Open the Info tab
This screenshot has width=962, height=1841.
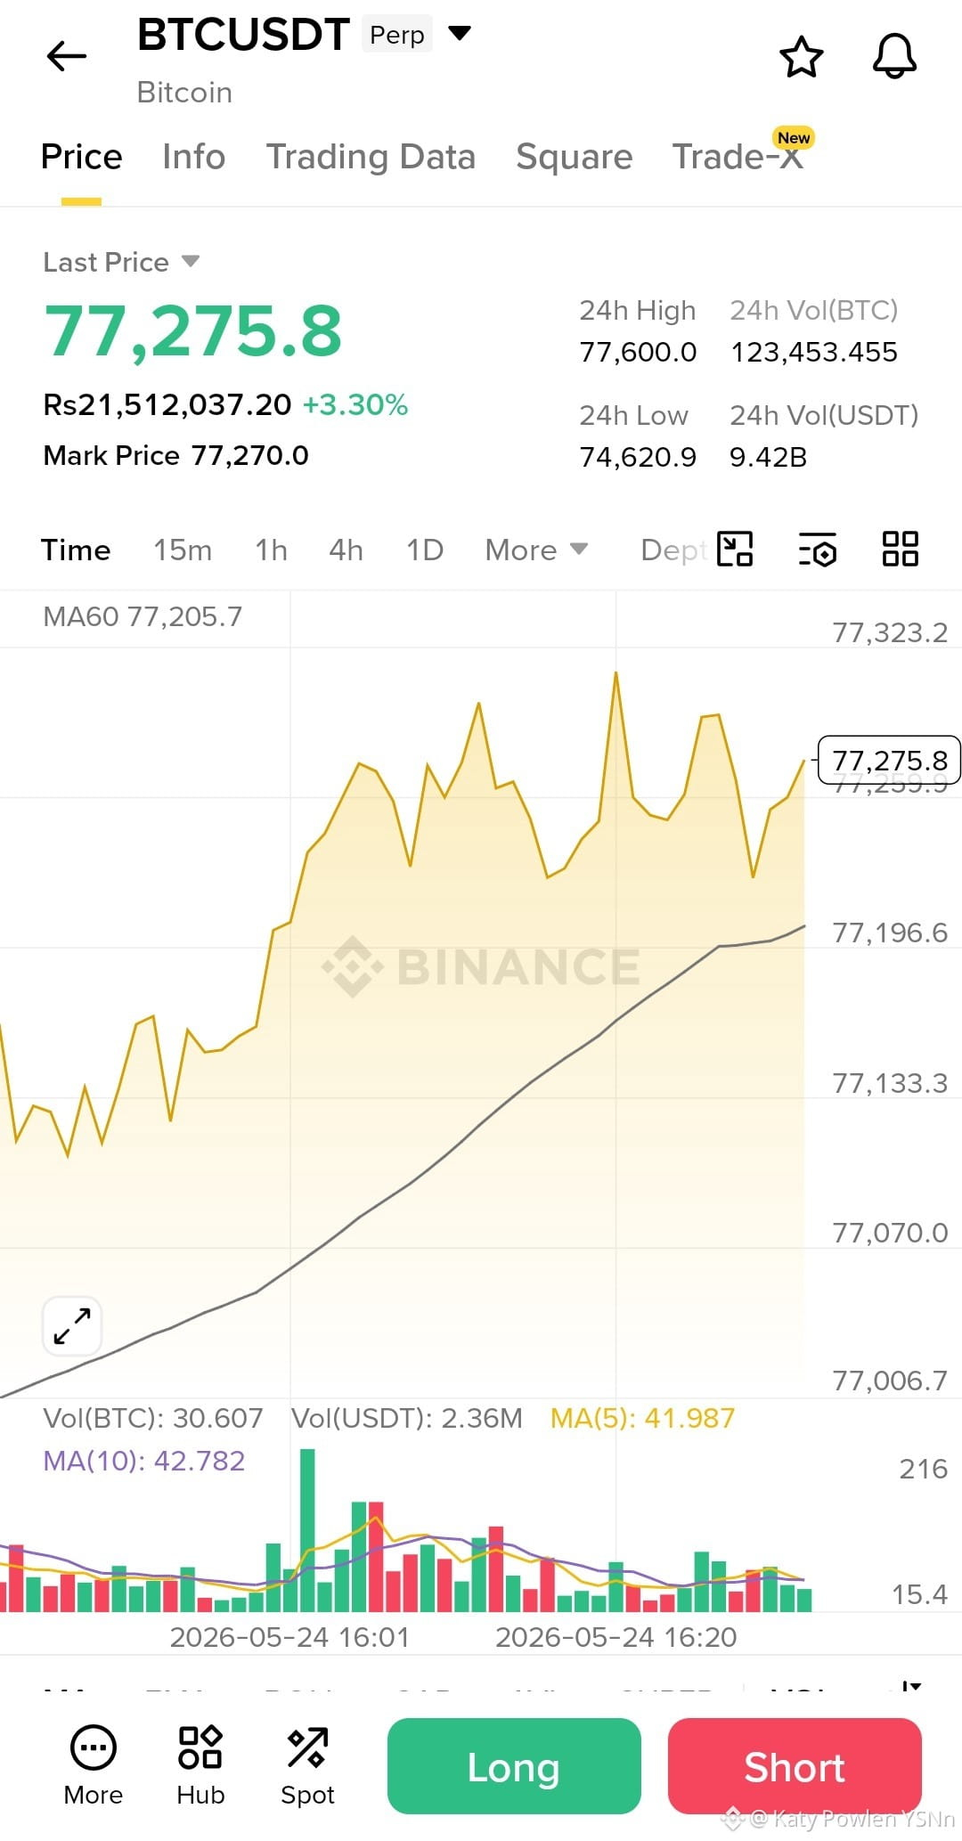[193, 157]
